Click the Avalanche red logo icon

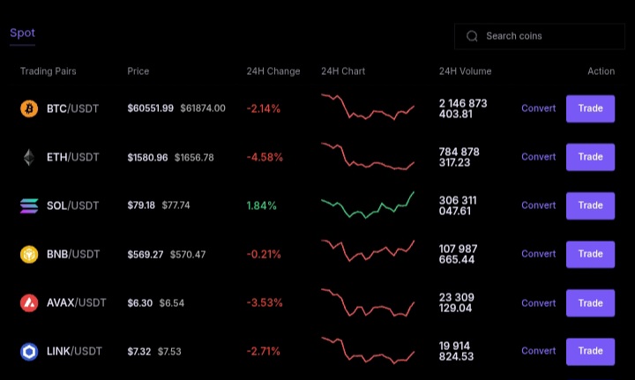click(x=29, y=302)
